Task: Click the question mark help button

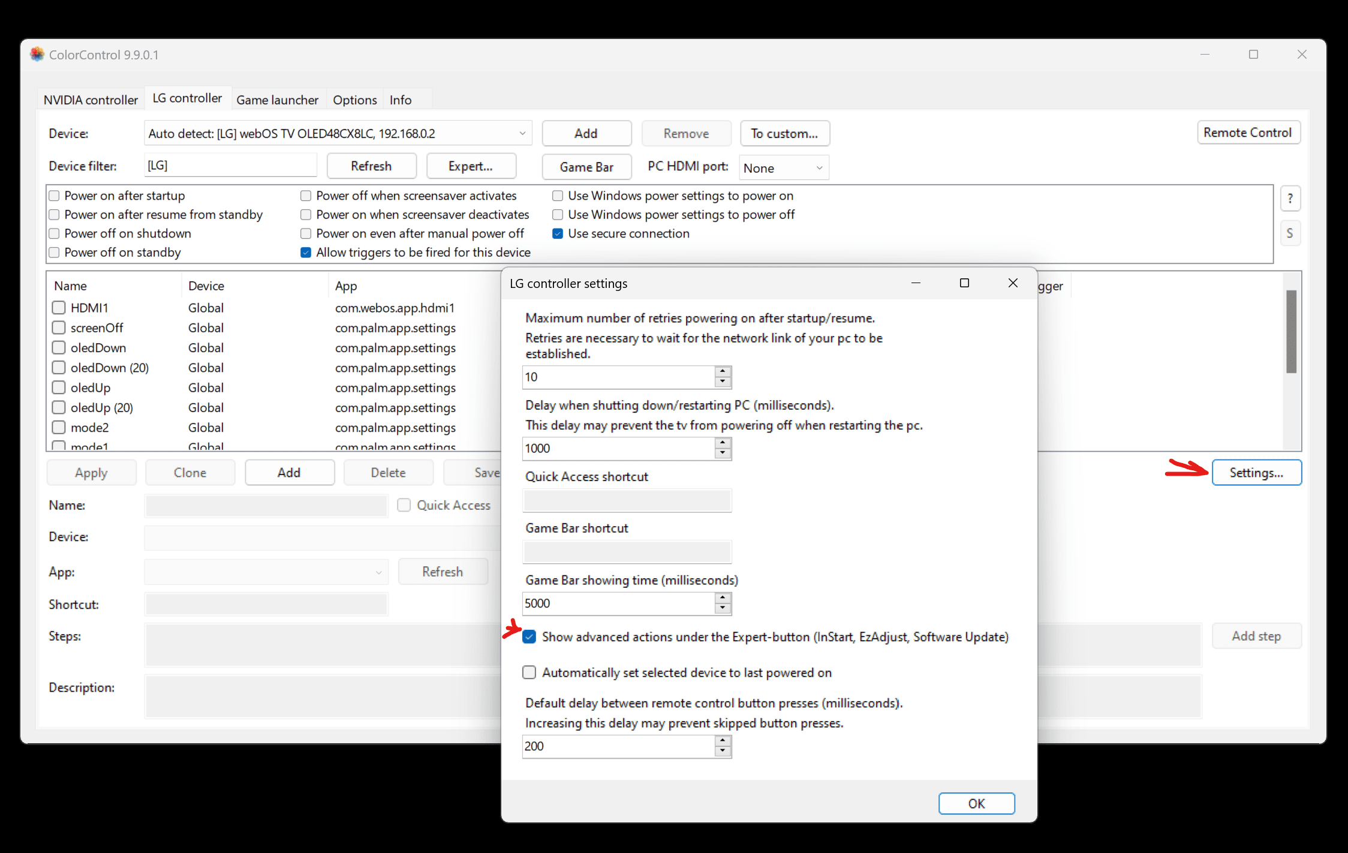Action: coord(1290,199)
